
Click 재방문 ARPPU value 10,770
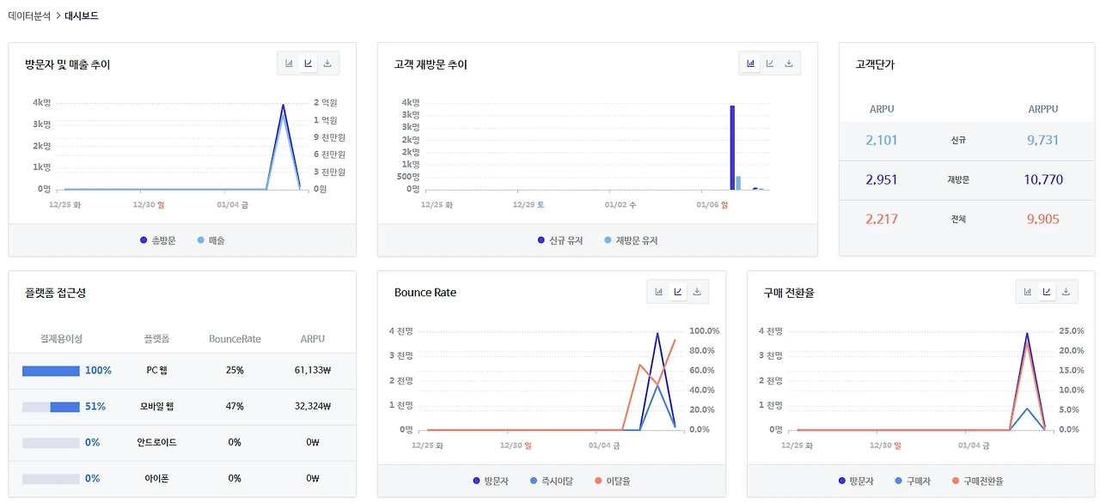(1043, 179)
